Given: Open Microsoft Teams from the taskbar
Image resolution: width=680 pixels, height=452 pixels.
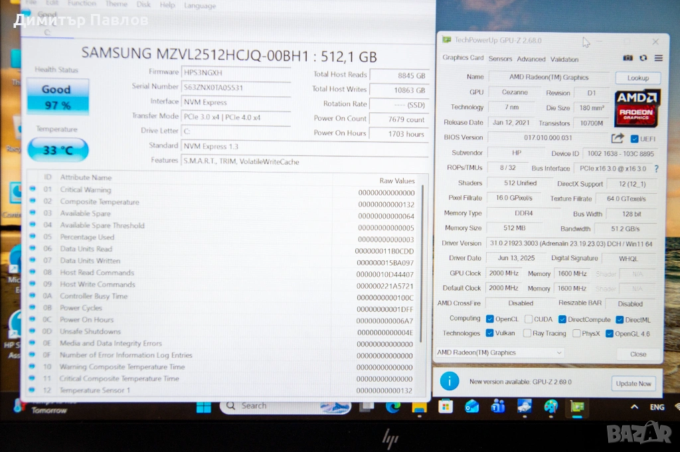Looking at the screenshot, I should click(x=497, y=406).
